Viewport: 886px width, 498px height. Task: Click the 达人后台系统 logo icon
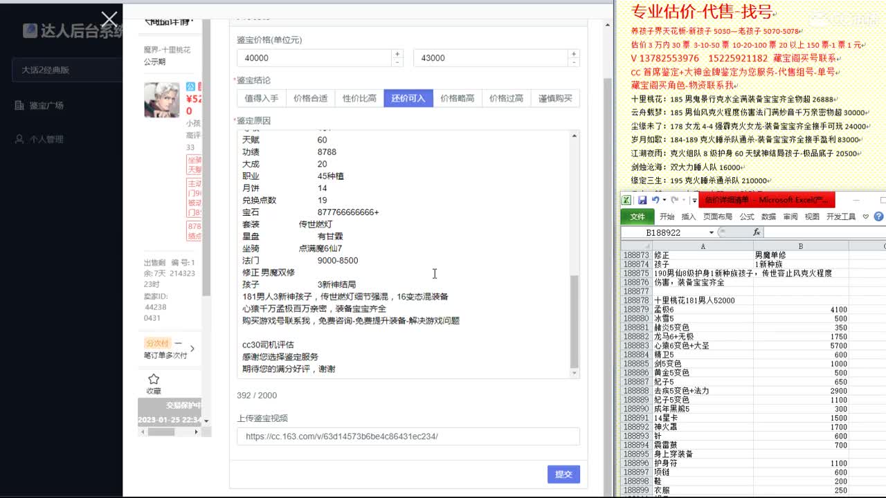tap(30, 30)
